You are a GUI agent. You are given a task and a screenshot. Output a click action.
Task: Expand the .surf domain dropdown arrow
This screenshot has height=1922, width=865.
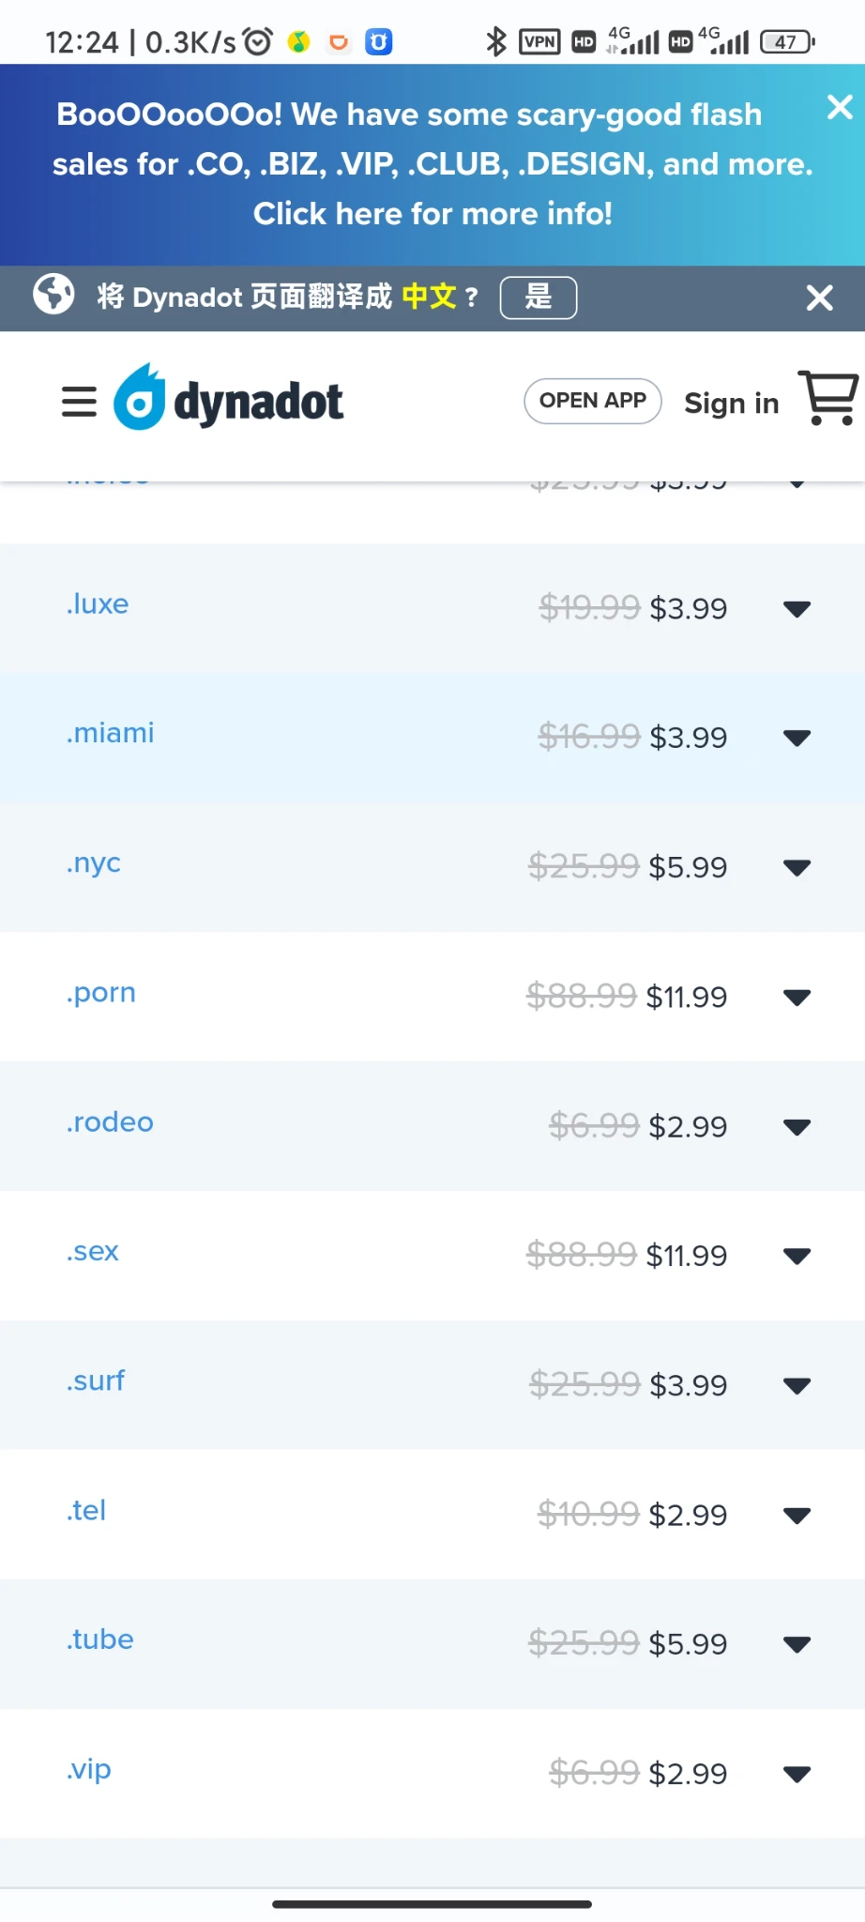(x=797, y=1386)
